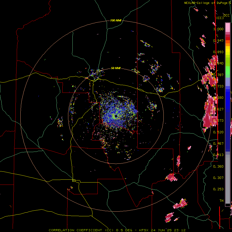The image size is (232, 232).
Task: Click the 0.307 legend value
Action: (218, 178)
